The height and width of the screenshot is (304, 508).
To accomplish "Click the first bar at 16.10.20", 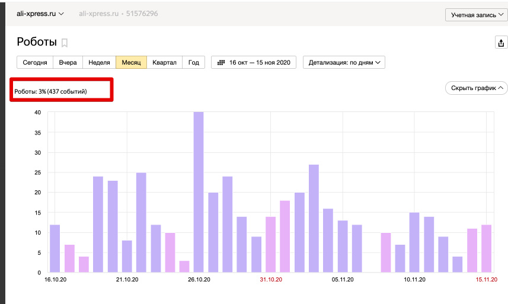I will coord(55,249).
